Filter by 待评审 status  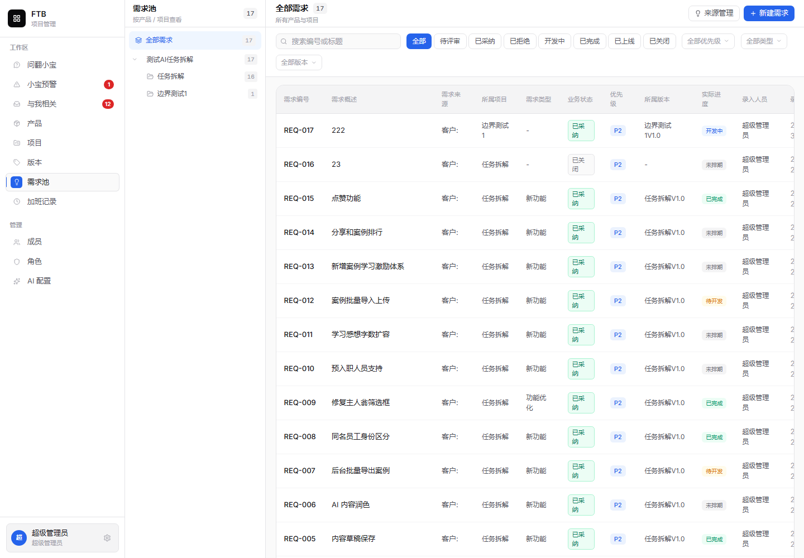(450, 41)
